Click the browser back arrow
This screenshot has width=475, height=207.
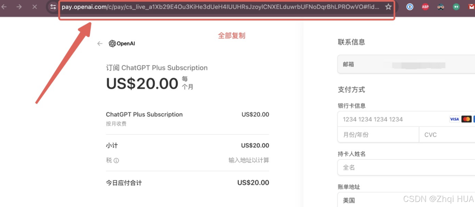(4, 7)
